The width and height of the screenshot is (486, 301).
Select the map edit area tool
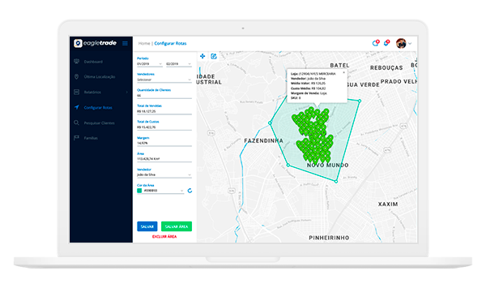click(x=214, y=56)
